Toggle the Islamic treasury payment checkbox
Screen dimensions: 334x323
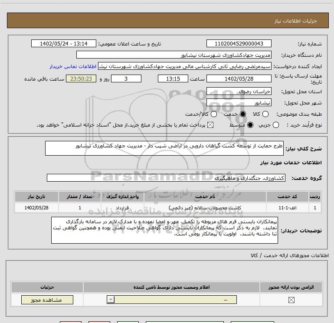coord(210,125)
